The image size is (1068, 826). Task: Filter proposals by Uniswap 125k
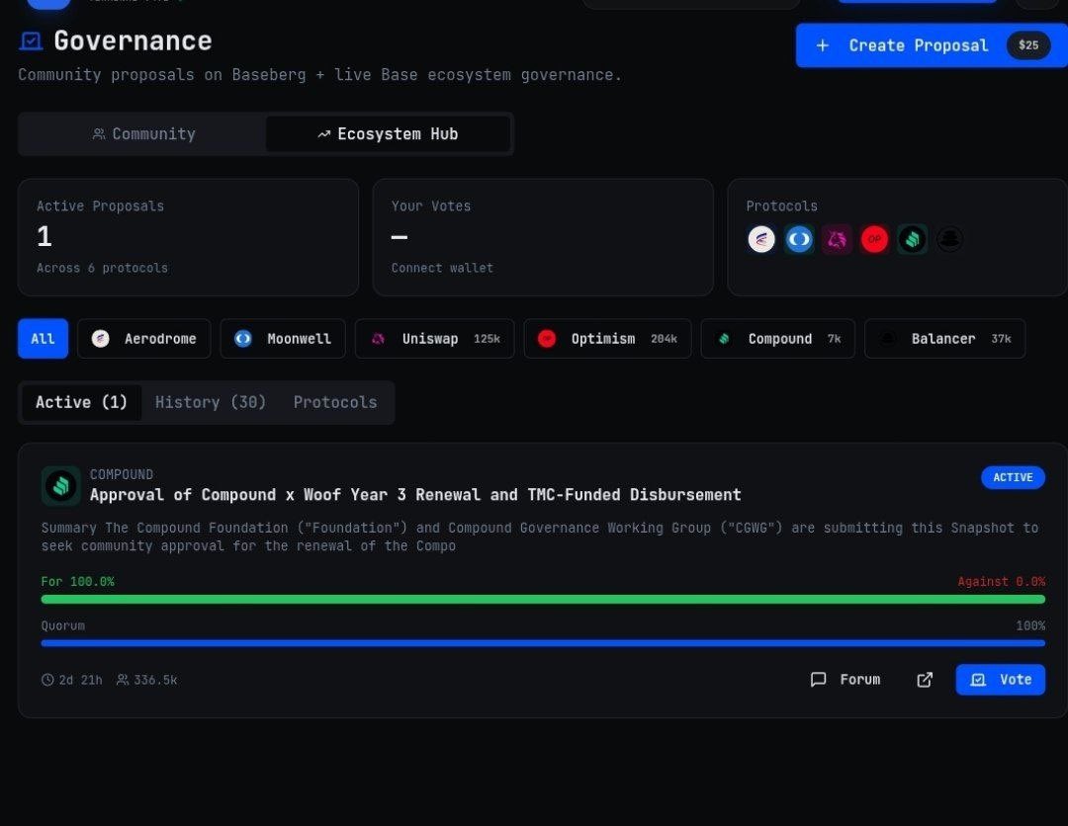[x=434, y=339]
